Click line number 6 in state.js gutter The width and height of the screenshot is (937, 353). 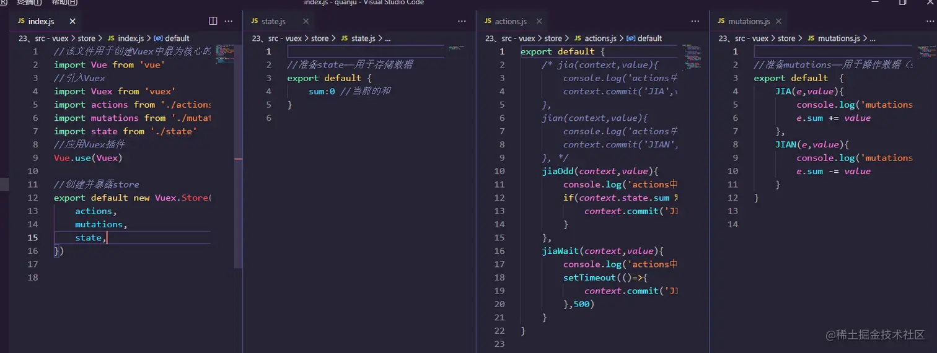268,118
